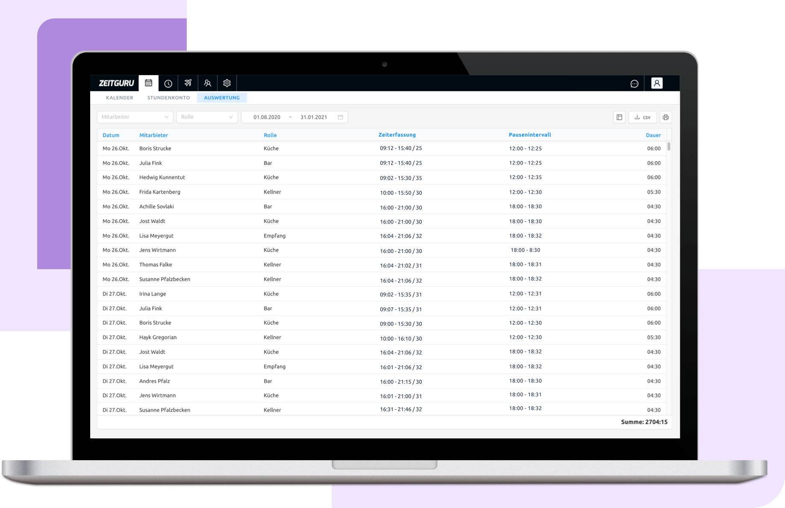Viewport: 785px width, 508px height.
Task: Click the table layout columns icon
Action: pos(619,117)
